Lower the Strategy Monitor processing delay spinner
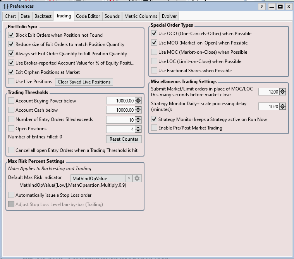The image size is (294, 259). 282,108
